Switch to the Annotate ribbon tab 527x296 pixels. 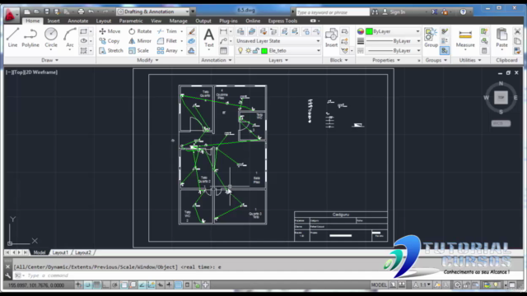tap(78, 21)
